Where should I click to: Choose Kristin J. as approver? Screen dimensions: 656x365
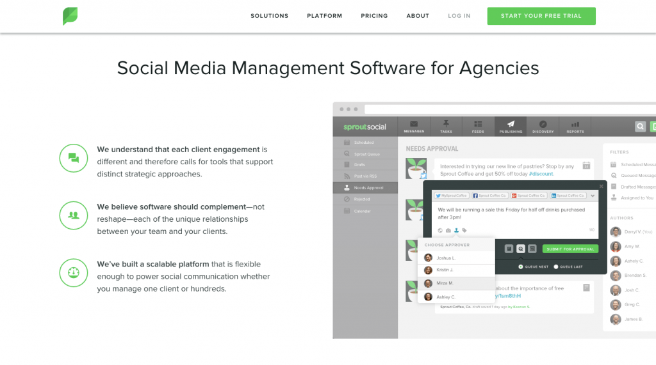tap(456, 270)
